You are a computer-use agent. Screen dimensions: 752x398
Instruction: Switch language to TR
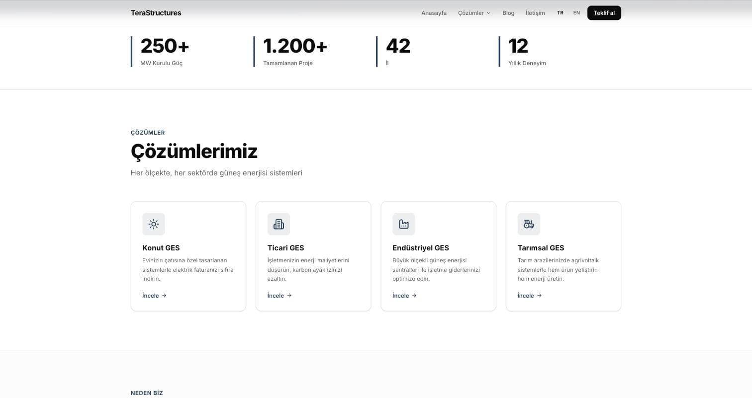click(560, 13)
